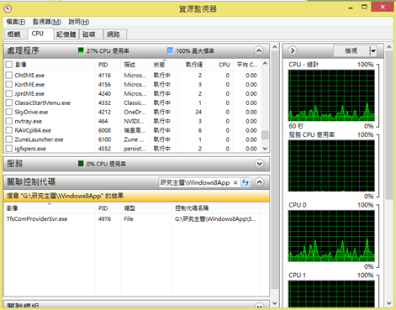
Task: Click the handle path G:\研究主題\Windows8App\S...
Action: click(215, 219)
